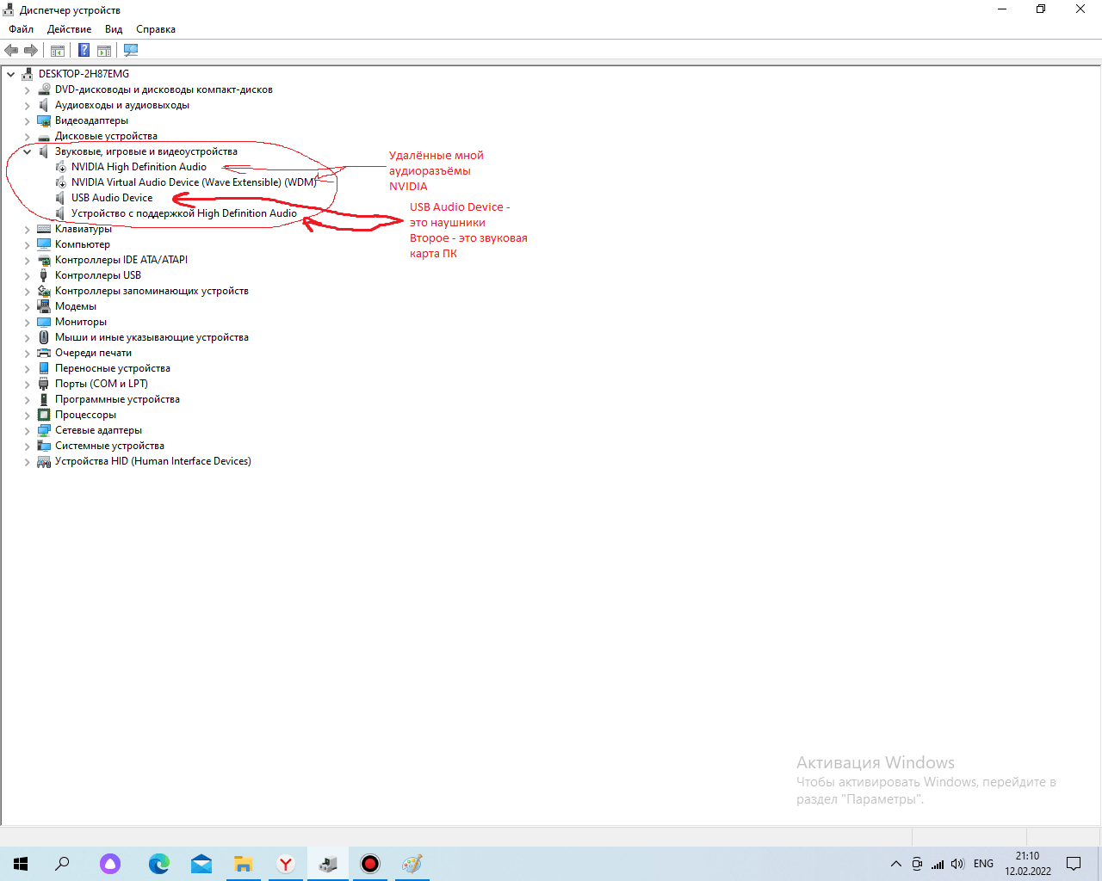This screenshot has width=1102, height=881.
Task: Open the Вид menu
Action: (x=114, y=29)
